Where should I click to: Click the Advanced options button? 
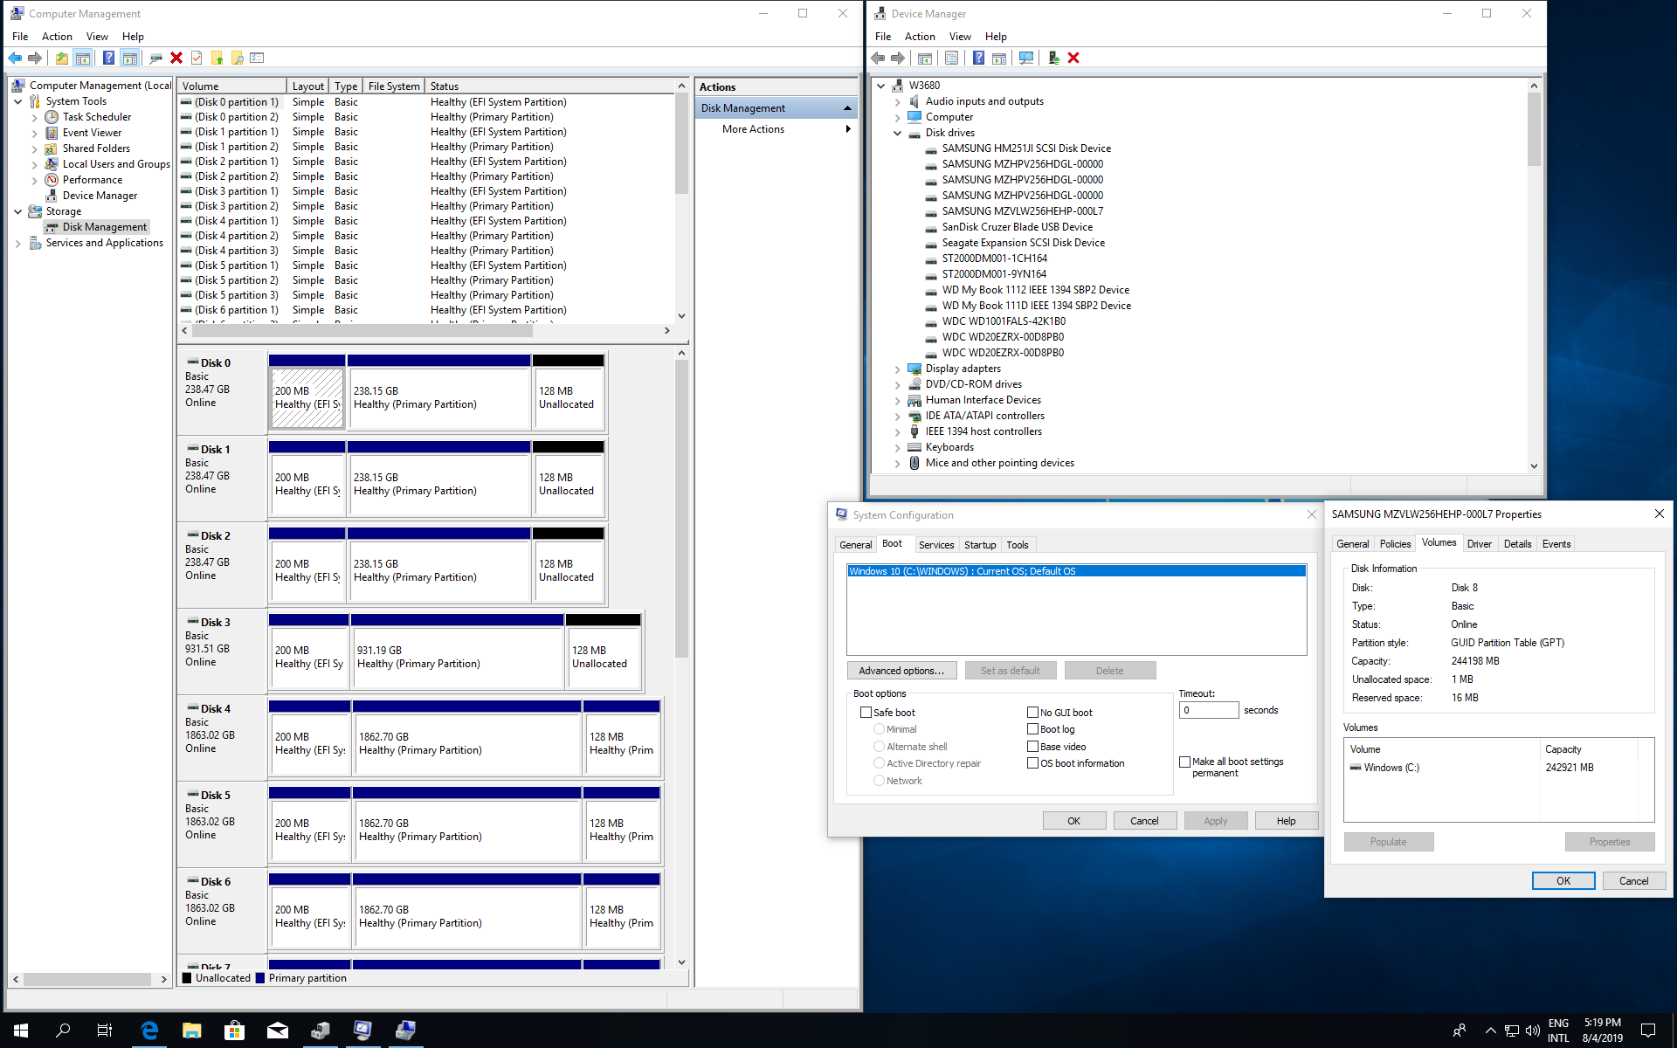tap(901, 671)
